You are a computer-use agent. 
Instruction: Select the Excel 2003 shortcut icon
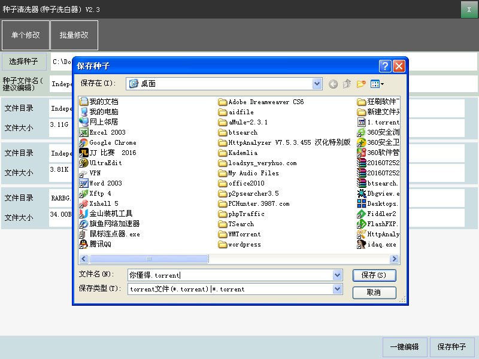click(84, 132)
